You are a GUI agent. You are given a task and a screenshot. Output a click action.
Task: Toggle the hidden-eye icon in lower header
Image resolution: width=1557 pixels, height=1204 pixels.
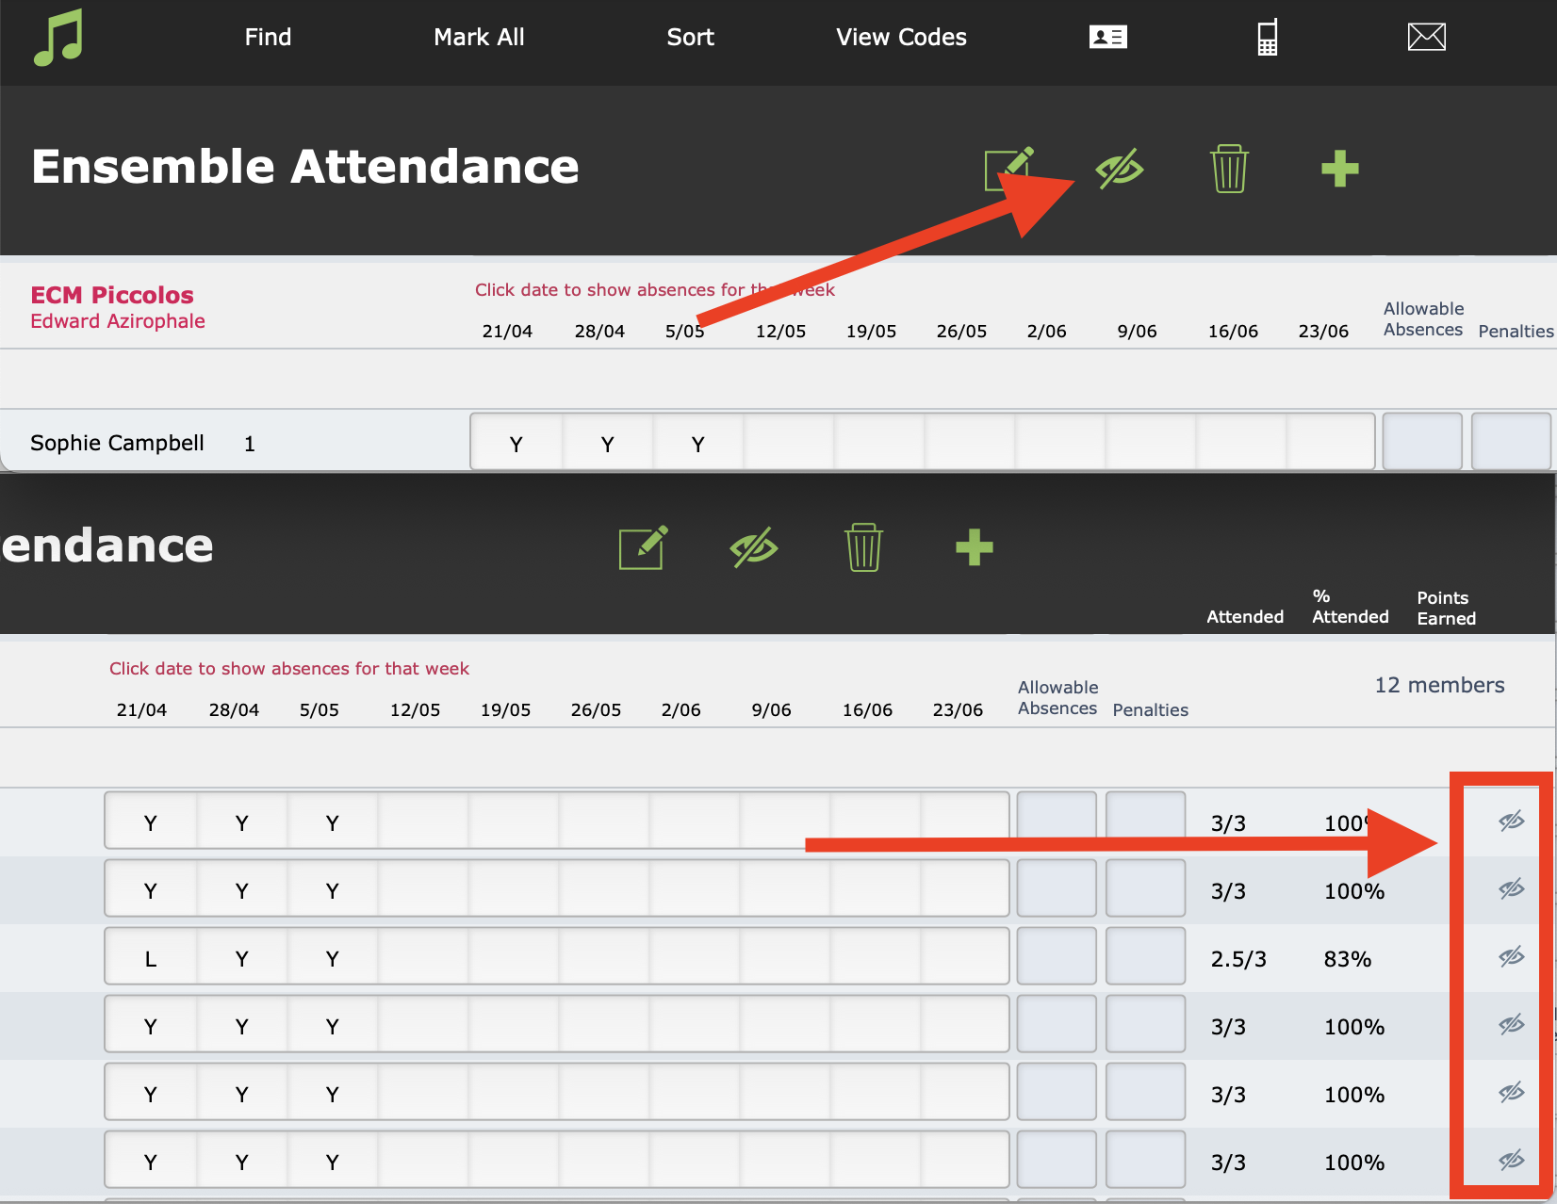point(754,547)
